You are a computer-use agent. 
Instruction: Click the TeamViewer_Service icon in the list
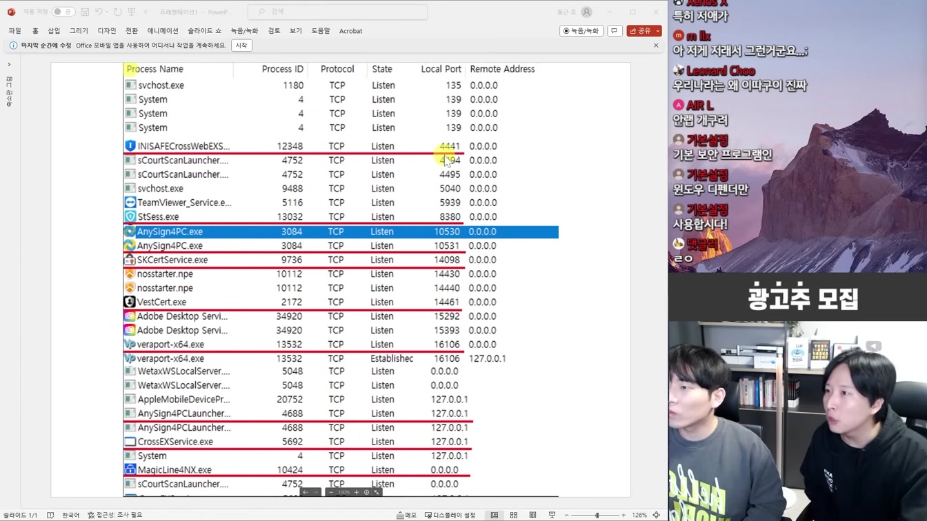(x=130, y=203)
